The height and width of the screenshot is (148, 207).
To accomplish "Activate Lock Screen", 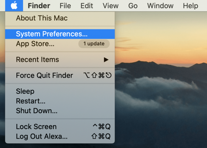I will pos(60,127).
